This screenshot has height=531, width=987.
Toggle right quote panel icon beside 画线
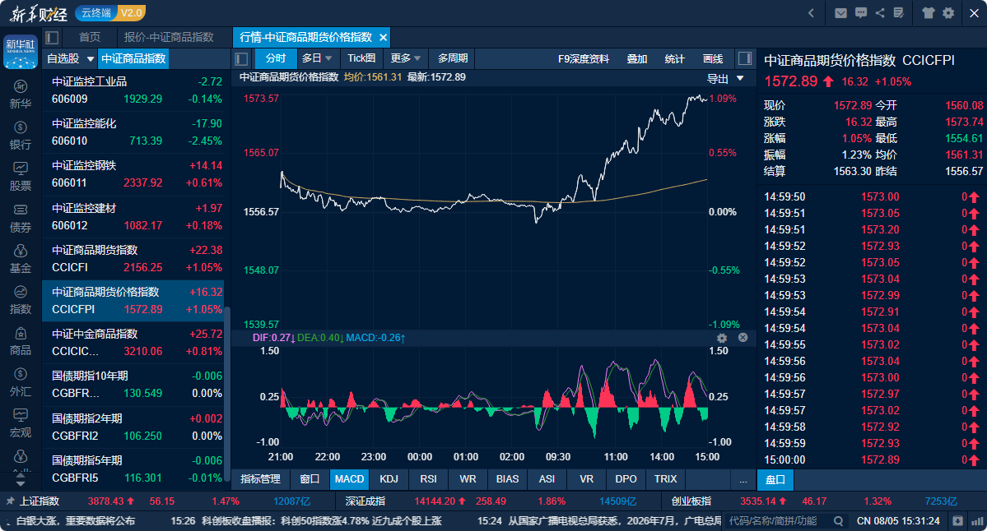[x=745, y=58]
